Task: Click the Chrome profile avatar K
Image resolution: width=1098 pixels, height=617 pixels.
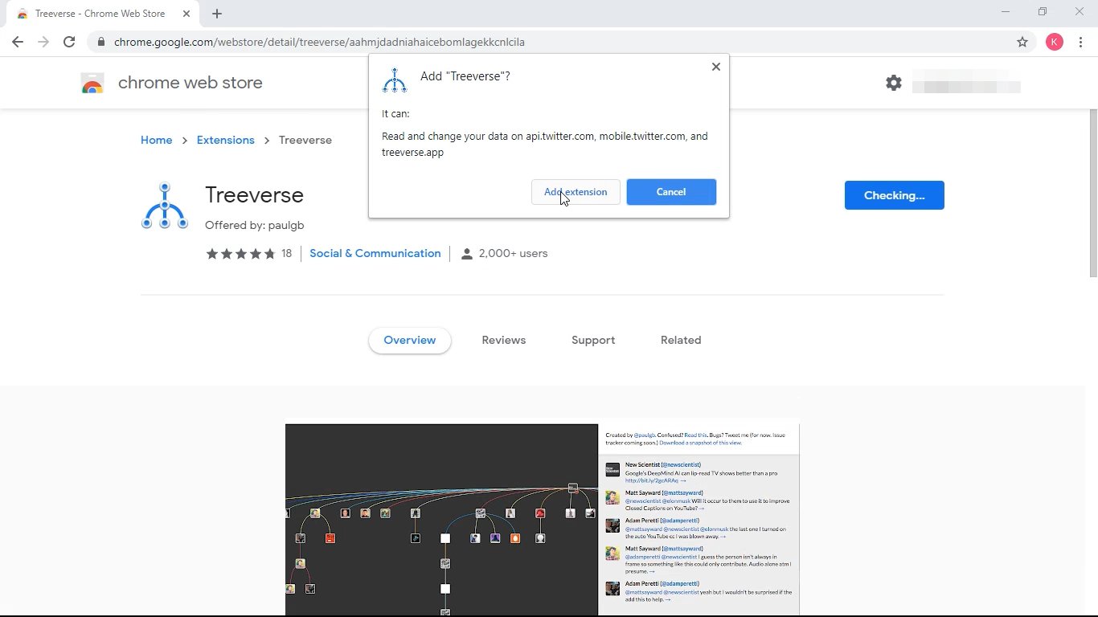Action: coord(1055,42)
